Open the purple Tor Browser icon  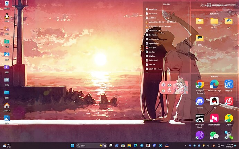[200, 135]
